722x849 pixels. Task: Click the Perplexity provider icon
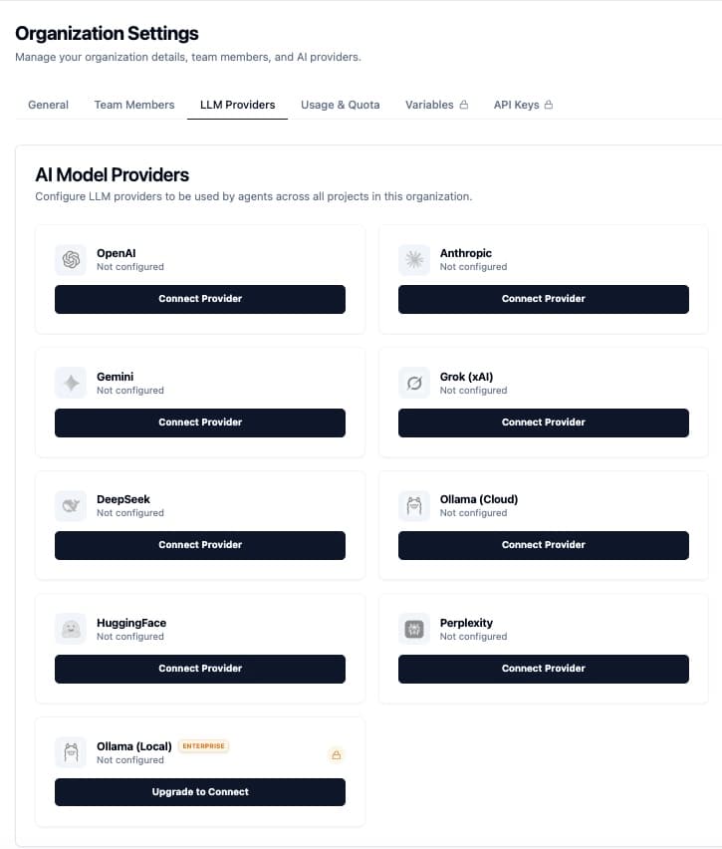(x=414, y=629)
